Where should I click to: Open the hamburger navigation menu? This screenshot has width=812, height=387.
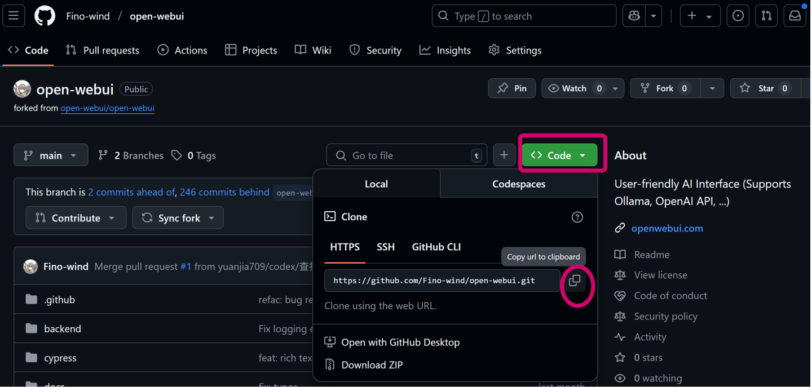(x=14, y=16)
